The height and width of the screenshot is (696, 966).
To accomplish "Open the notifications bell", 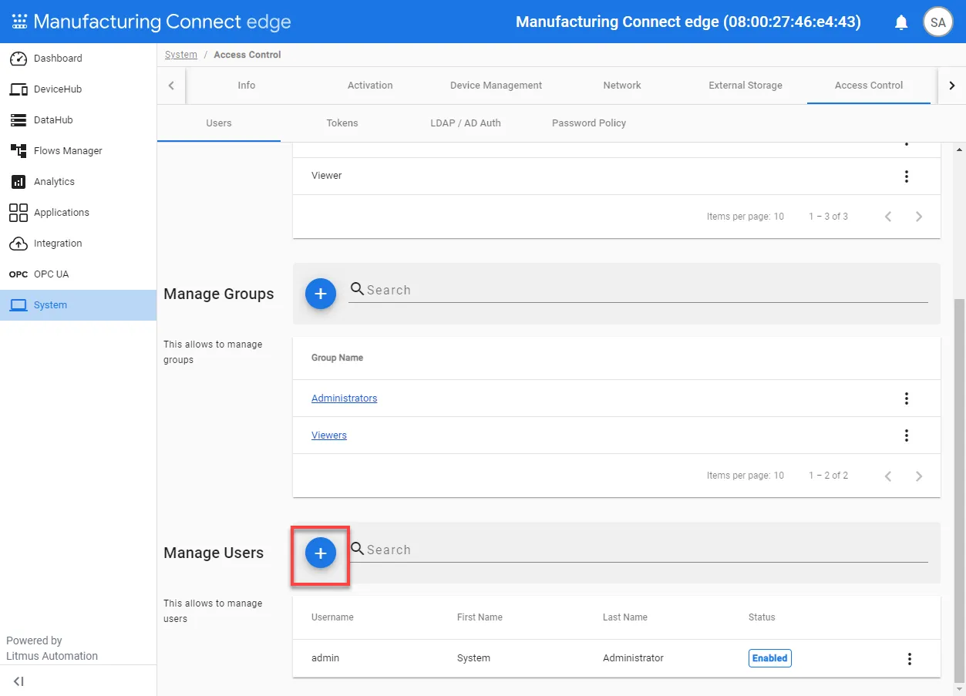I will [901, 22].
